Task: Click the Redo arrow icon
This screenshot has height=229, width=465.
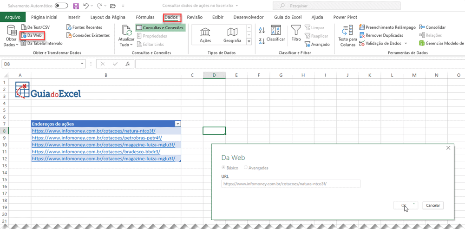Action: click(99, 6)
